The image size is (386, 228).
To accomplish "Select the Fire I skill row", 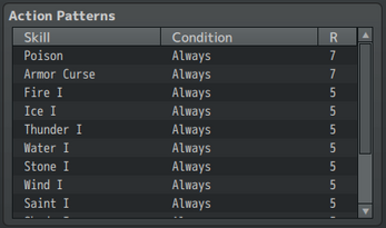I will [x=185, y=92].
